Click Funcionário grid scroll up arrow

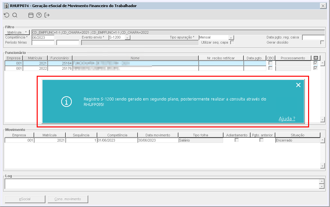coord(322,63)
